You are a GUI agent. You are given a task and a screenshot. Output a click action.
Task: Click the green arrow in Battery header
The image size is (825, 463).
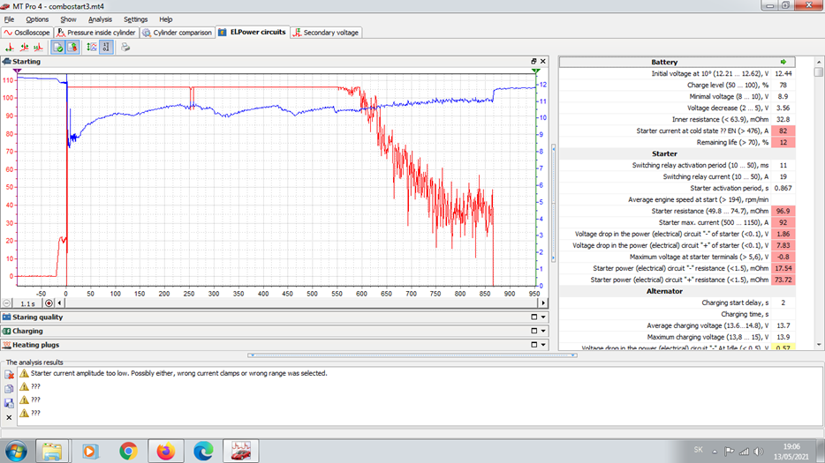(783, 63)
